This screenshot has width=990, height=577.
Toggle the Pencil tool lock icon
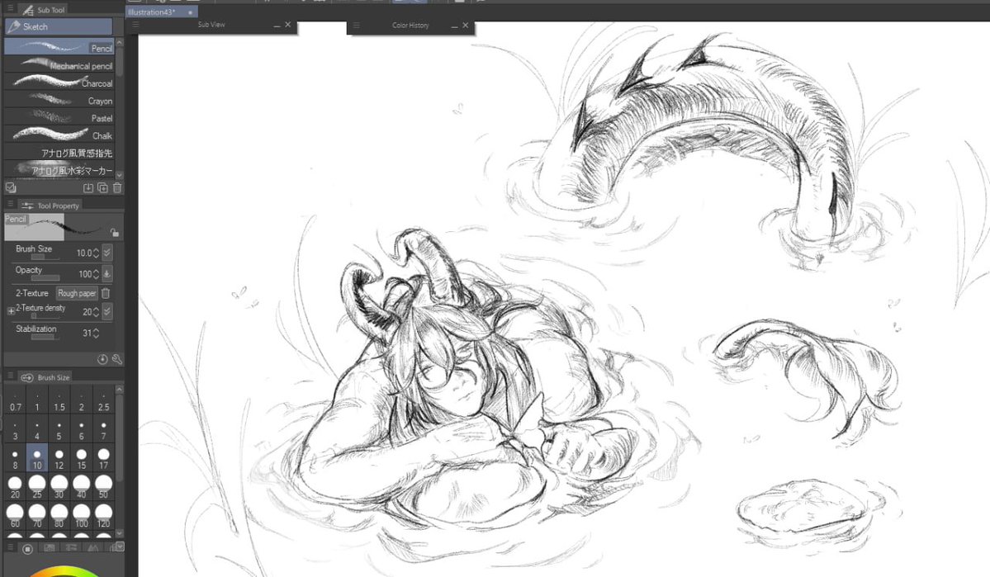(x=114, y=232)
